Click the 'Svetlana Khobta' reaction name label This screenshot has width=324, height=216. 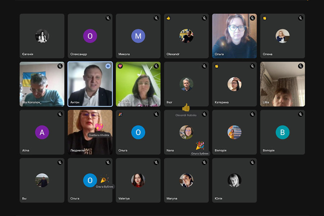[99, 135]
